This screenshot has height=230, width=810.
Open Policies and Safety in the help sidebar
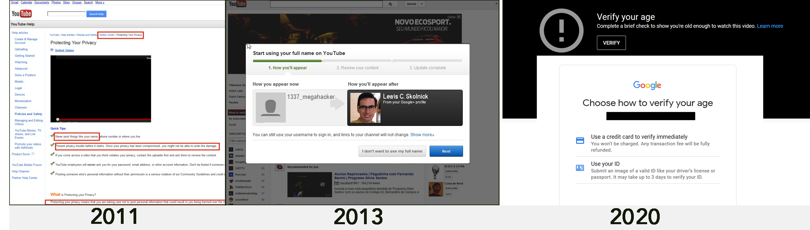[28, 114]
